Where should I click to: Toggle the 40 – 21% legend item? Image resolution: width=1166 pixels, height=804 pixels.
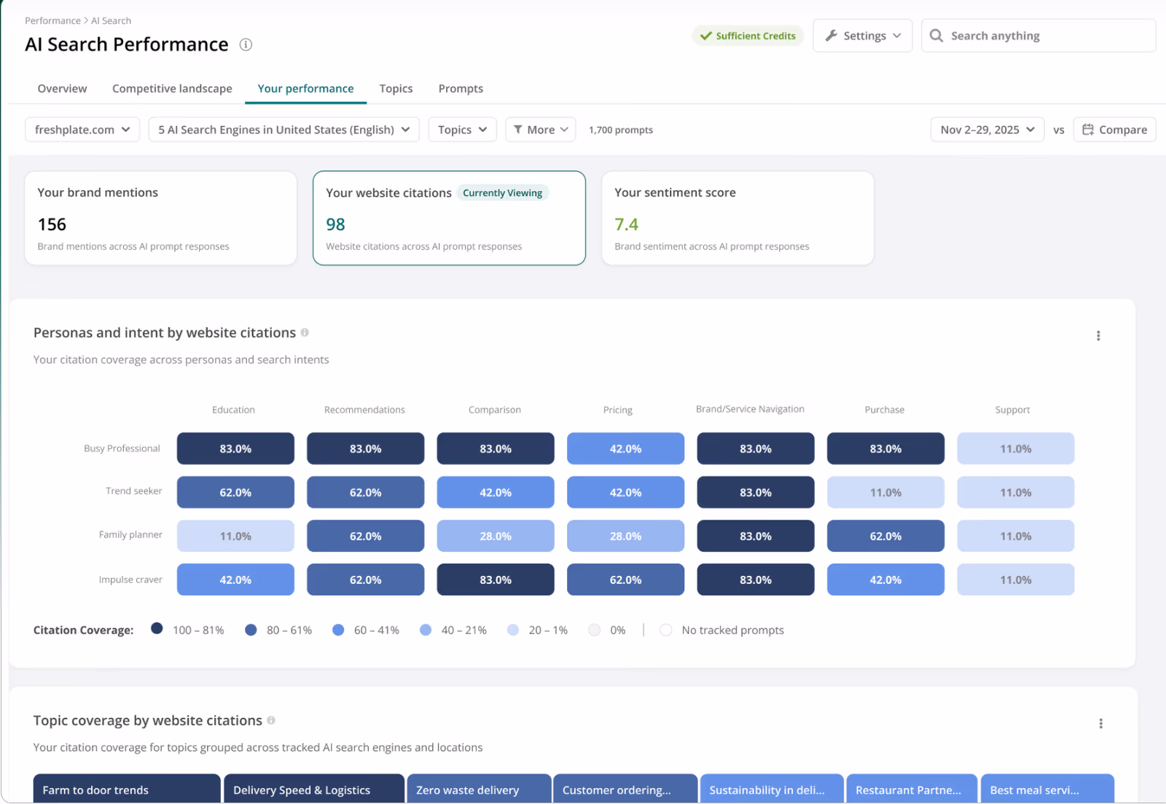(x=453, y=630)
